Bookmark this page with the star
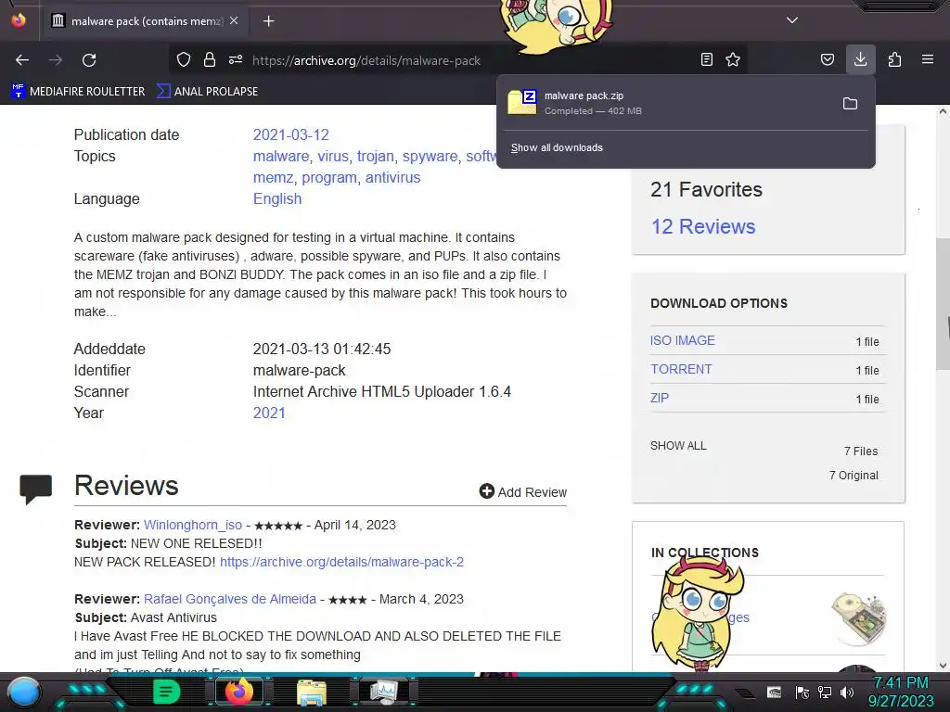Screen dimensions: 950x712 [733, 59]
